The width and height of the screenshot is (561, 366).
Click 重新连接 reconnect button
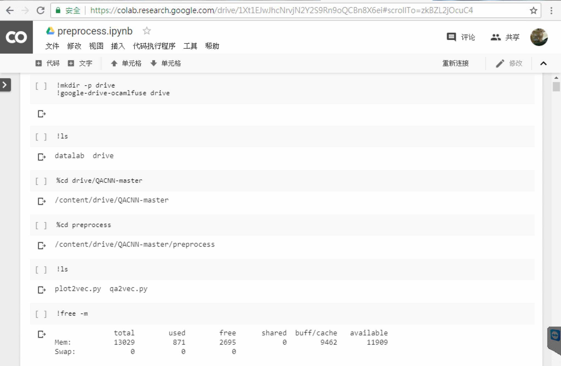(455, 63)
